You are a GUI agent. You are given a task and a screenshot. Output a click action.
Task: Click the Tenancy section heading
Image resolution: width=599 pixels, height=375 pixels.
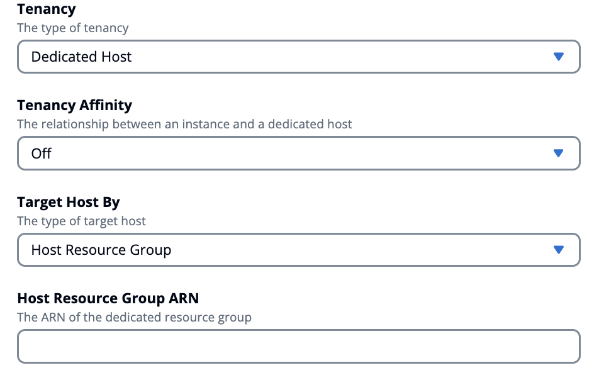[x=47, y=9]
